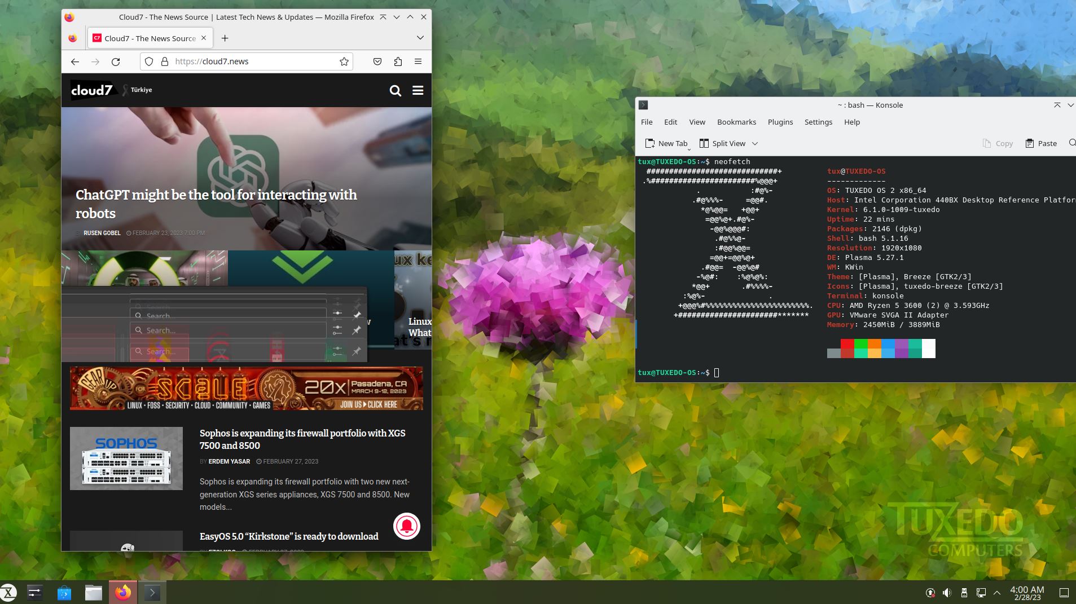Click the Konsole window icon menu
1076x604 pixels.
(643, 105)
